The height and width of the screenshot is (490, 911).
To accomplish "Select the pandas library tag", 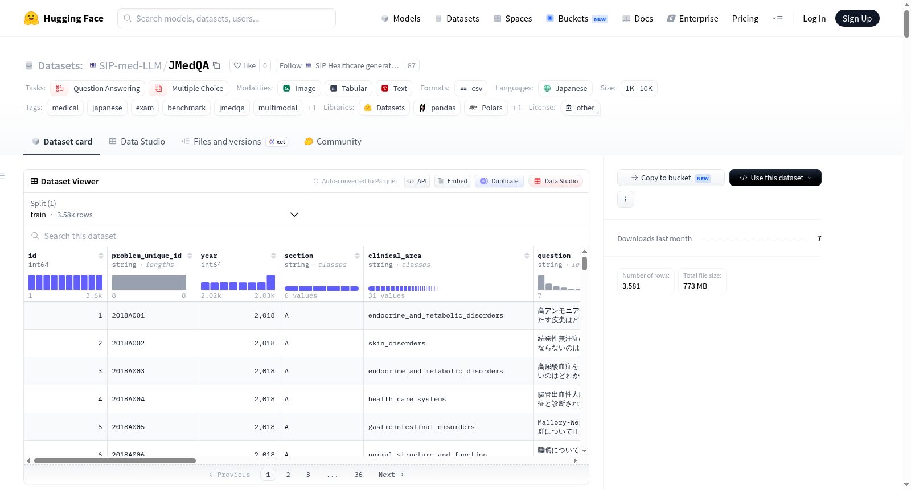I will (x=437, y=108).
